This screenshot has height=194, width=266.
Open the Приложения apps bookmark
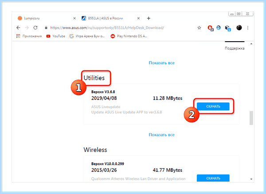click(29, 36)
